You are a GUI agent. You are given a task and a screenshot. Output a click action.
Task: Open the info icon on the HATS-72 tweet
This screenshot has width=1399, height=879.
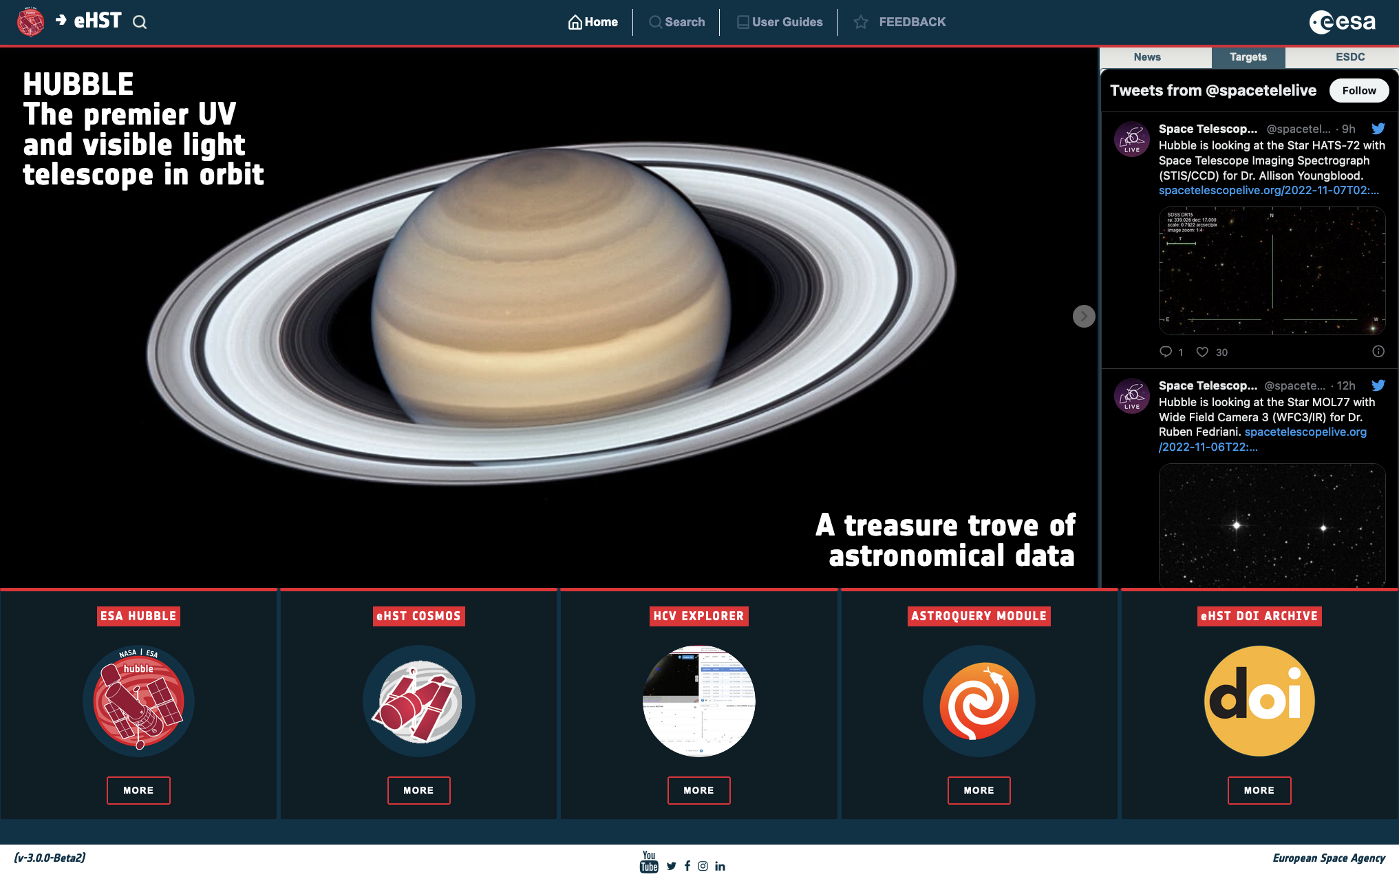click(x=1378, y=351)
